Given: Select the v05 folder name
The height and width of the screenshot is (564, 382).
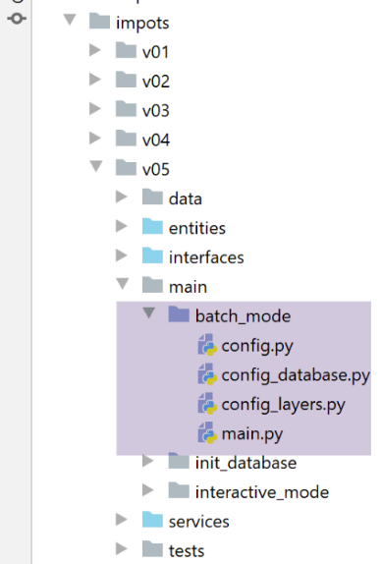Looking at the screenshot, I should click(x=156, y=170).
